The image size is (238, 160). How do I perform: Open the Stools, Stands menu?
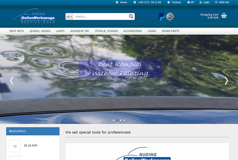tap(107, 31)
